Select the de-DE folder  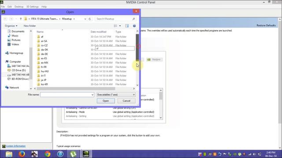pos(44,54)
